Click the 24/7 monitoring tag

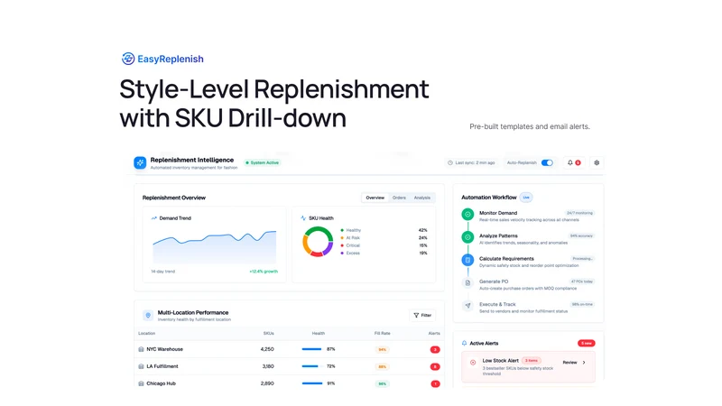[579, 213]
